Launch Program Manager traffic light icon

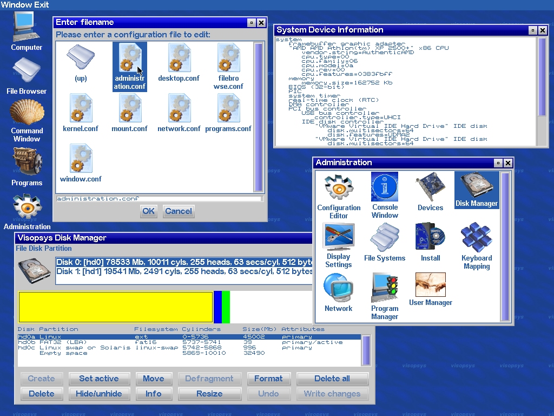coord(385,296)
